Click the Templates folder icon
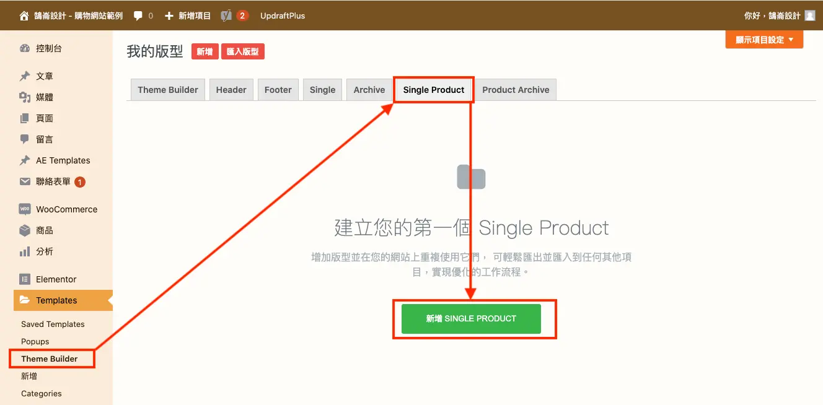823x405 pixels. 25,300
